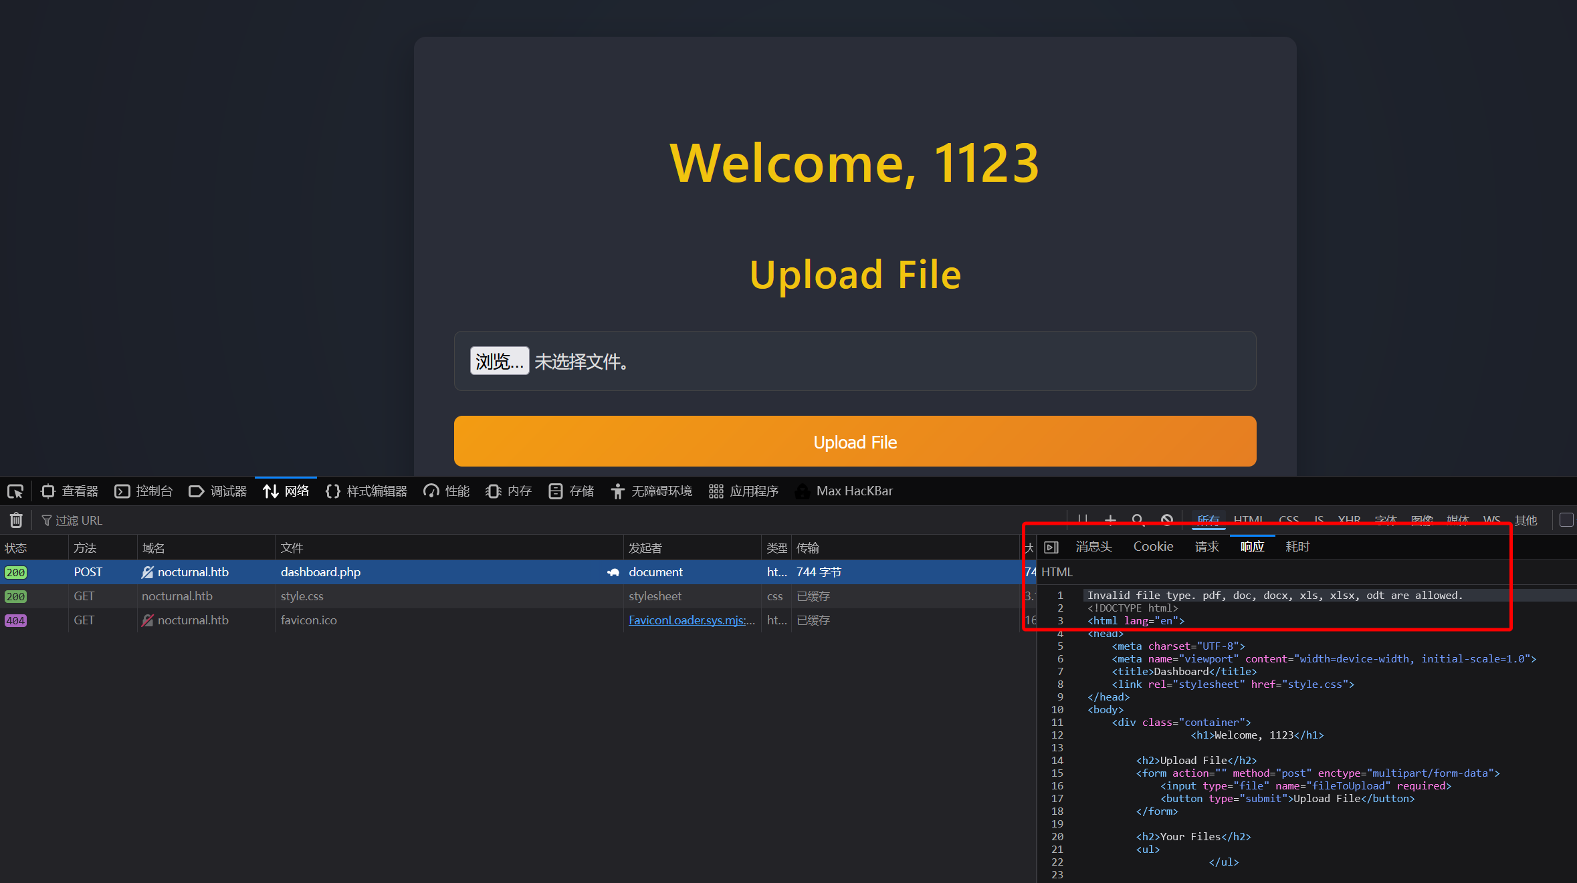This screenshot has height=883, width=1577.
Task: Open the 无障碍环境 accessibility panel
Action: click(651, 491)
